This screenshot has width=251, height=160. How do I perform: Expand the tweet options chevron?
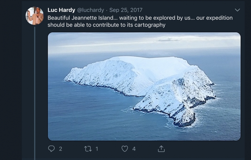238,10
